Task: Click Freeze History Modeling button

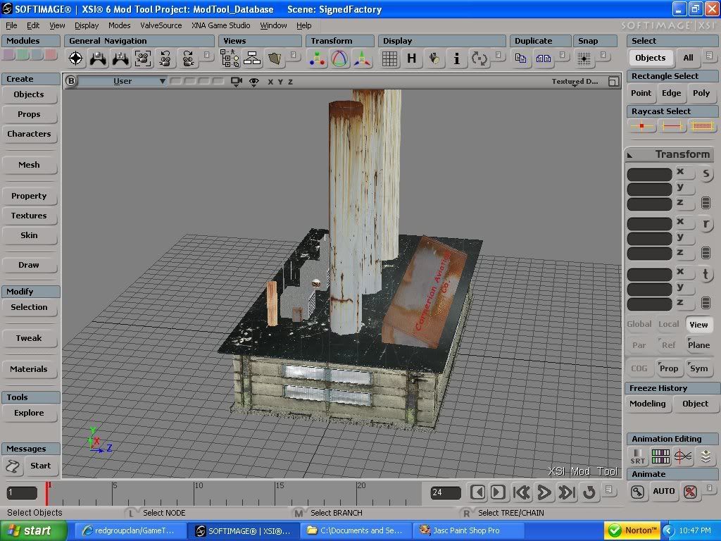Action: pyautogui.click(x=648, y=404)
